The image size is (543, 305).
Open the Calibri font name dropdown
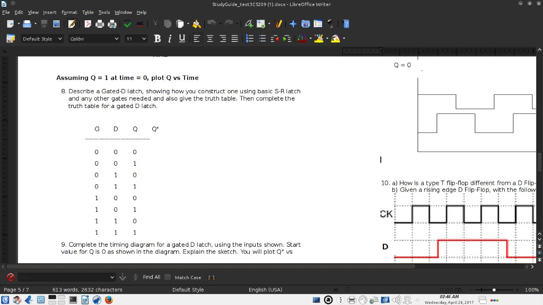pos(116,38)
